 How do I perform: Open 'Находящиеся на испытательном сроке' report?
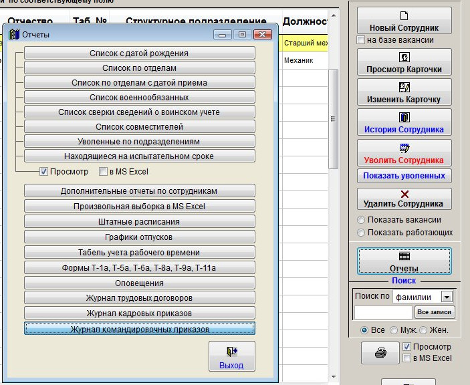point(140,156)
